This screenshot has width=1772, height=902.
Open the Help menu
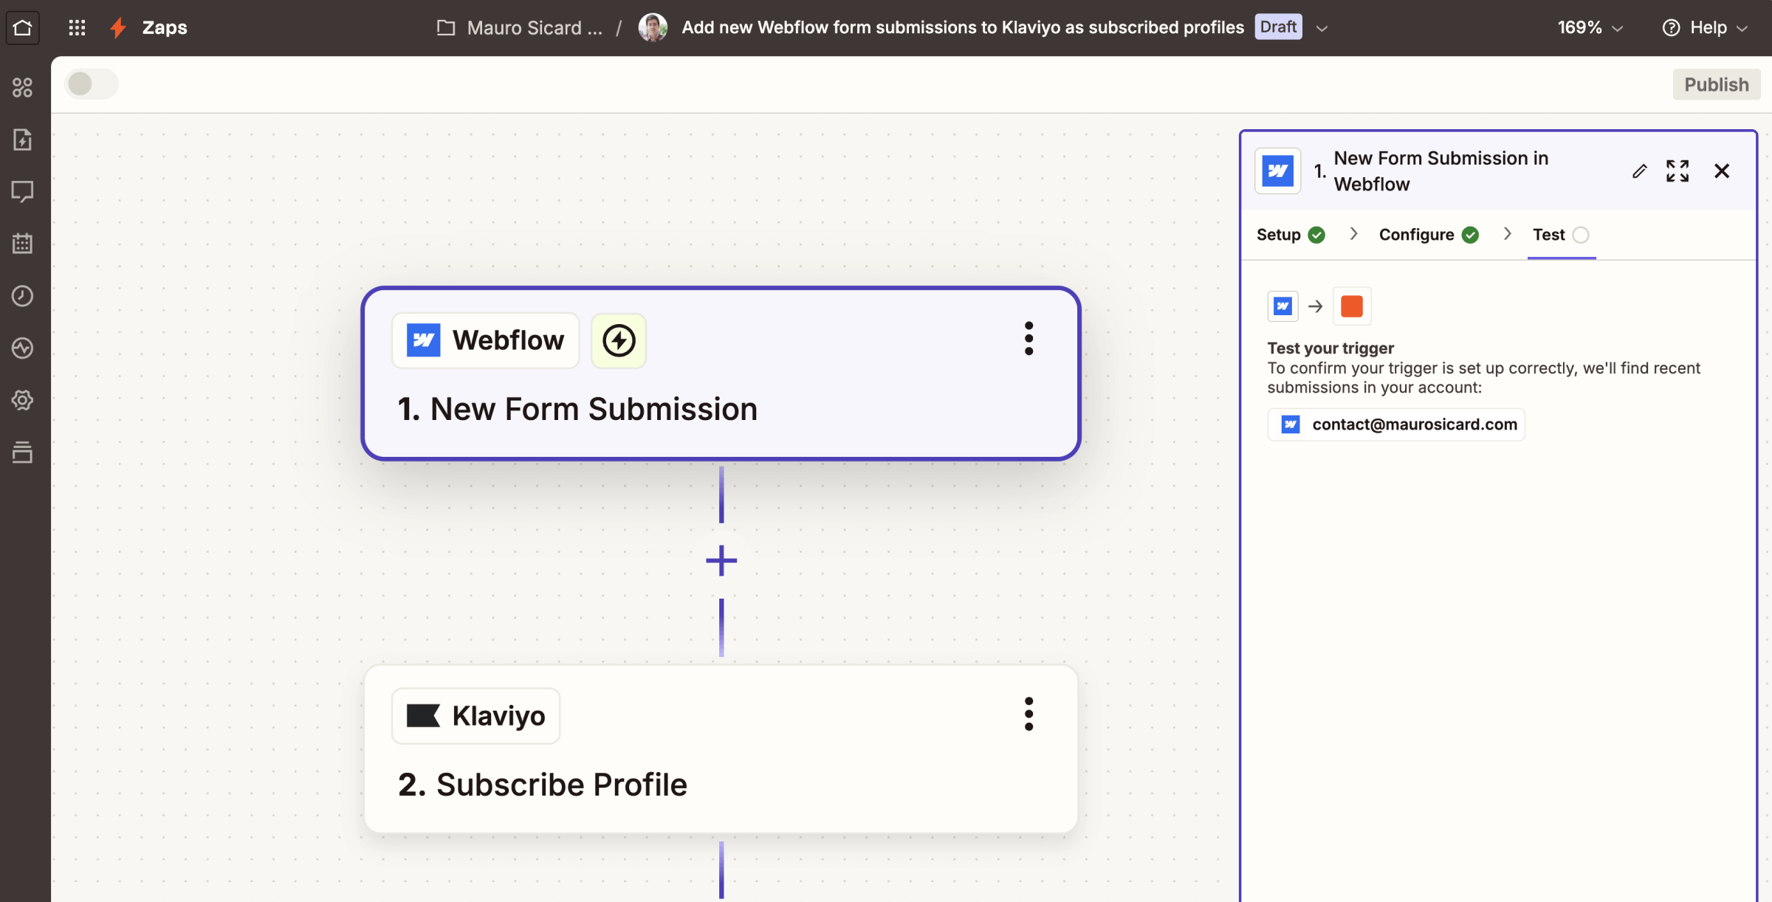(x=1705, y=28)
